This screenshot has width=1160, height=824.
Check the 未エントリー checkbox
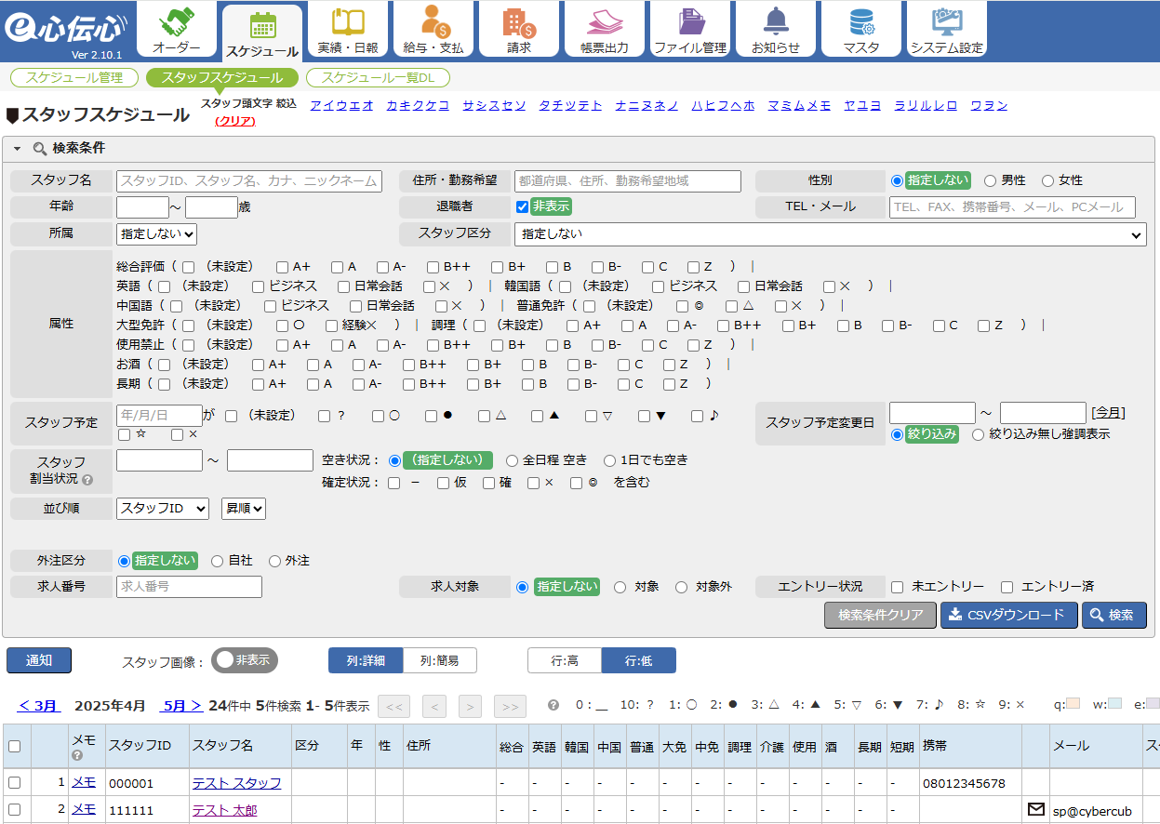click(x=898, y=587)
